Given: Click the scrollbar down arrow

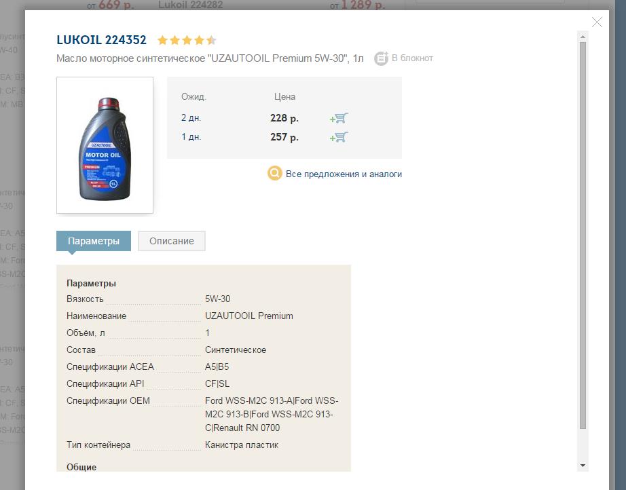Looking at the screenshot, I should 583,466.
